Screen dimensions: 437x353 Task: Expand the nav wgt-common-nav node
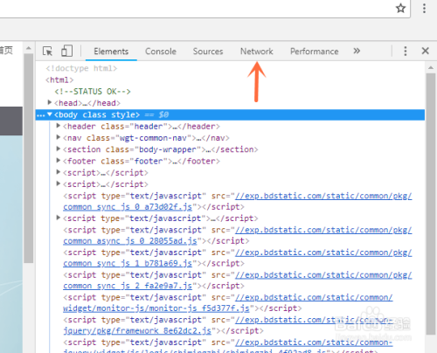(x=59, y=137)
